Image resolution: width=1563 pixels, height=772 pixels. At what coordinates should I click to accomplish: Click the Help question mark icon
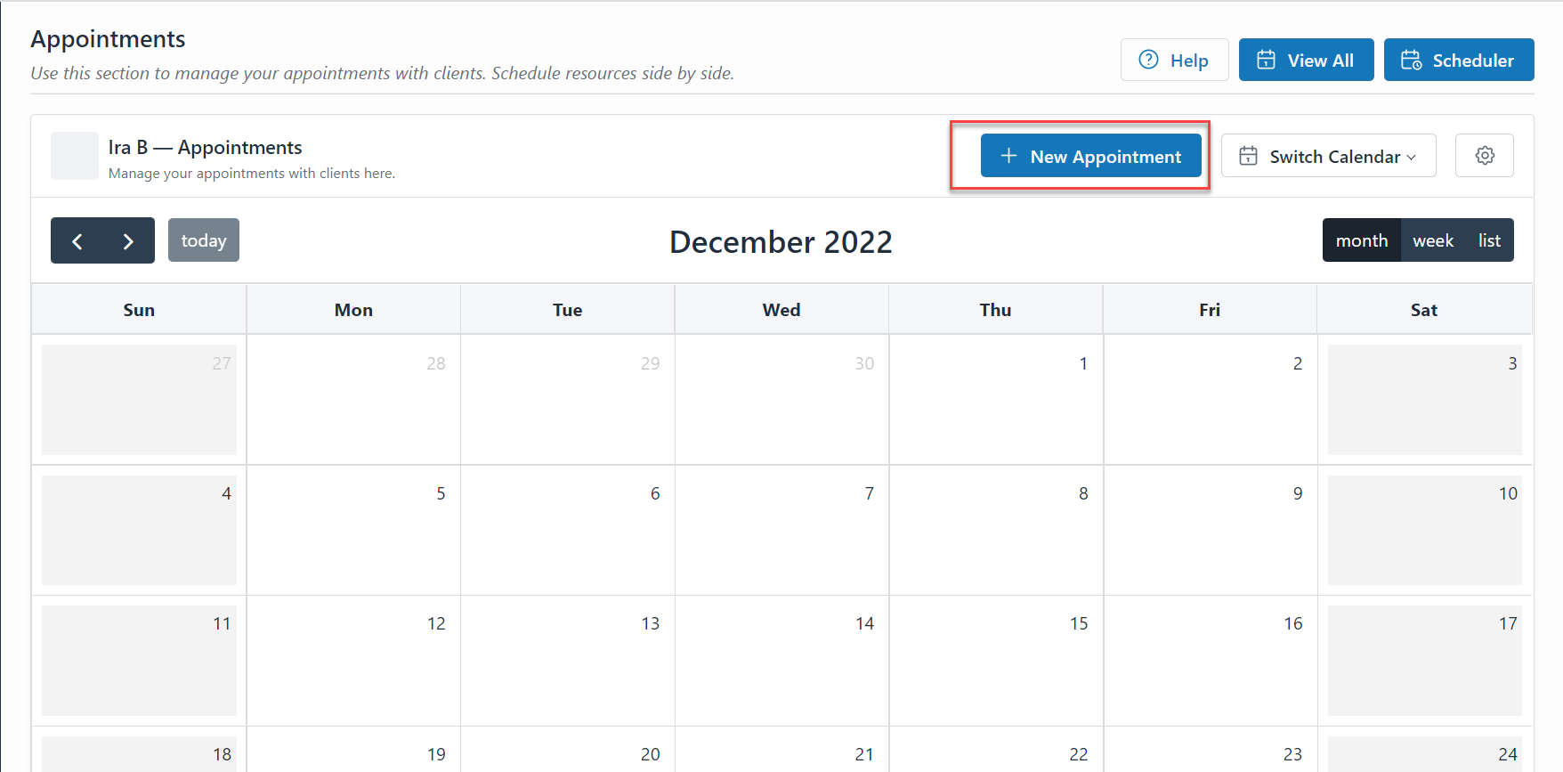click(x=1148, y=60)
